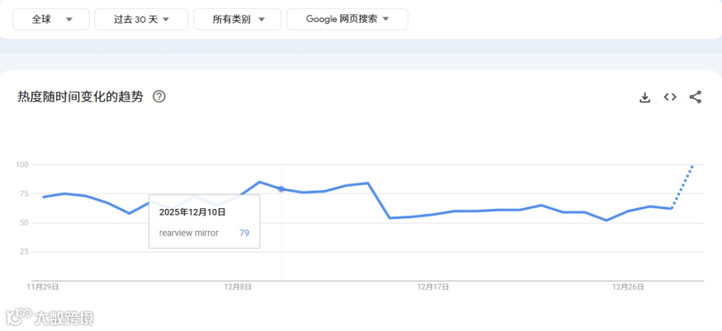
Task: Click the share icon
Action: (695, 97)
